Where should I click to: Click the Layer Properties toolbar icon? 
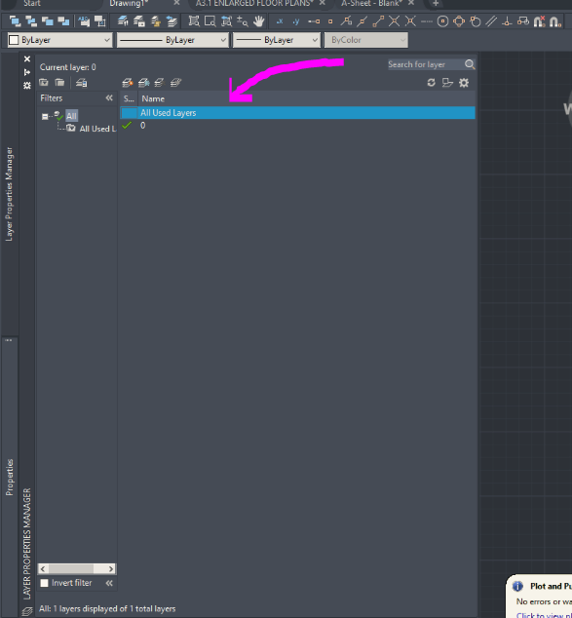(x=123, y=21)
